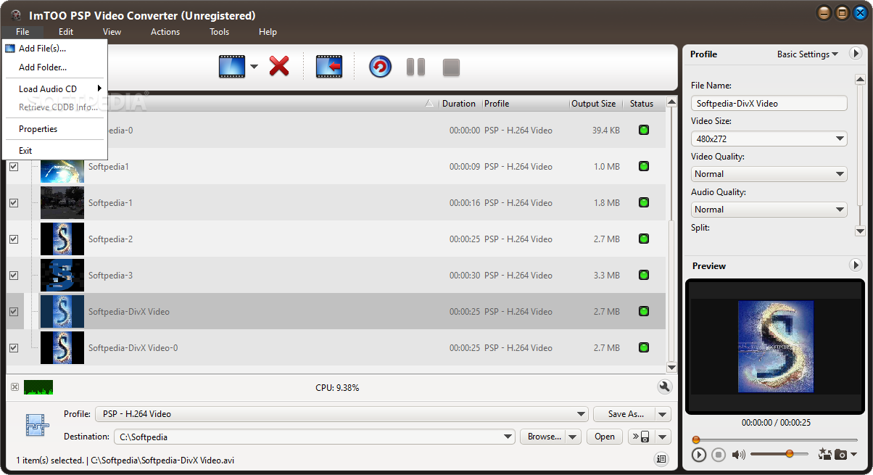
Task: Mute the preview speaker icon
Action: 738,455
